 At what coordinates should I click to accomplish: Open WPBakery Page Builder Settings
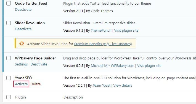[21, 64]
